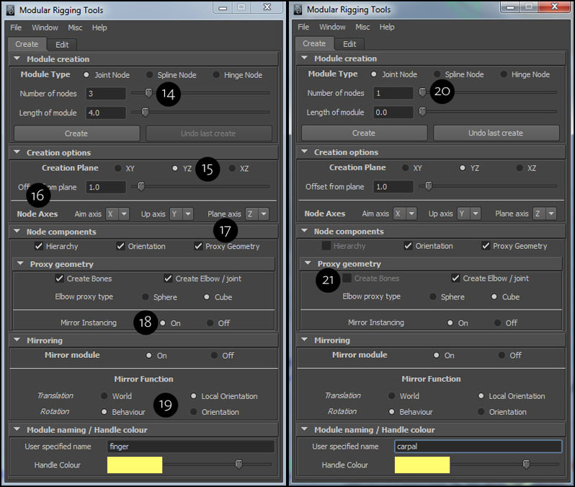Open Up axis dropdown in right window
Viewport: 575px width, 487px height.
pos(468,214)
